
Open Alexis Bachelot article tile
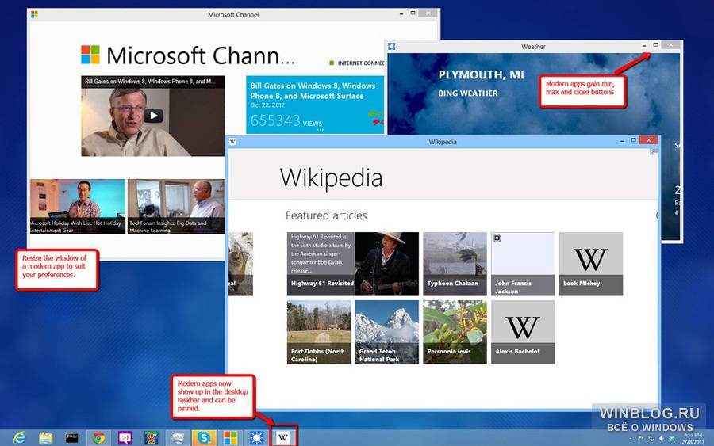(x=523, y=332)
